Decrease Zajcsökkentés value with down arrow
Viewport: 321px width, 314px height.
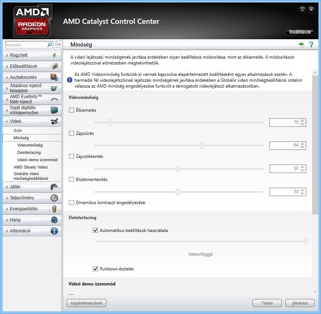(302, 170)
